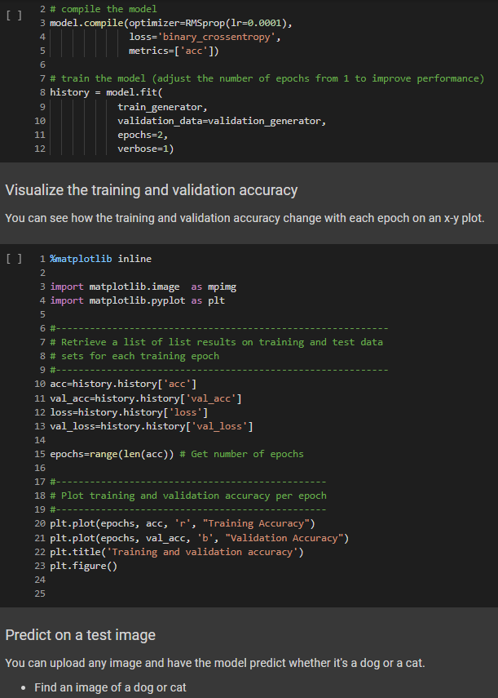Image resolution: width=498 pixels, height=698 pixels.
Task: Click the 'verbose=1)' line
Action: (x=146, y=149)
